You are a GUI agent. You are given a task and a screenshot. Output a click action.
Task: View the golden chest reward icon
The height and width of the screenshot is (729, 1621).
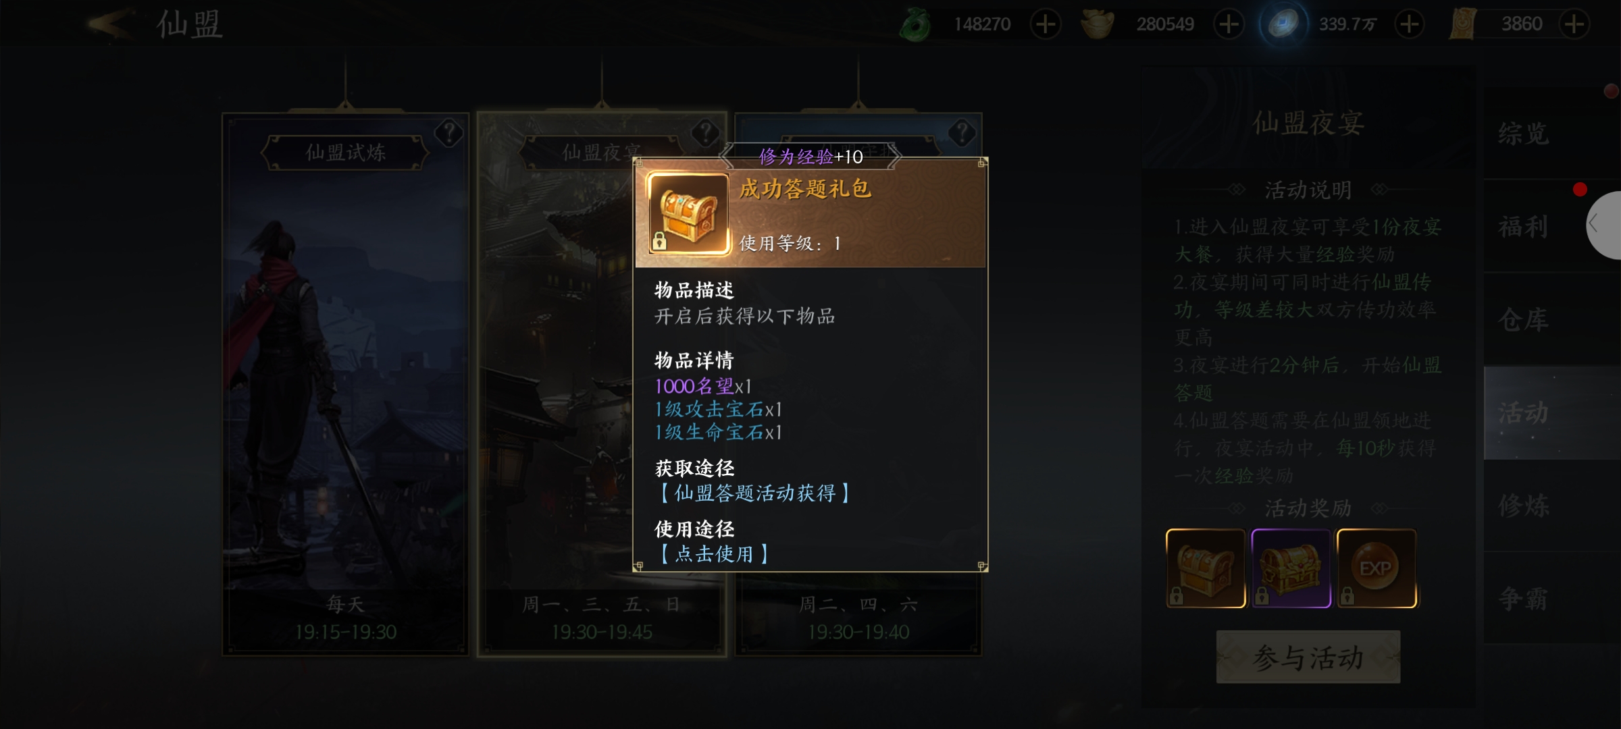1206,568
